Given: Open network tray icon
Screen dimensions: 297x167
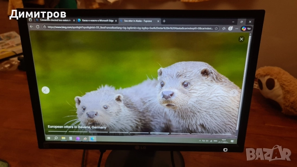Looking at the screenshot, I should [211, 141].
